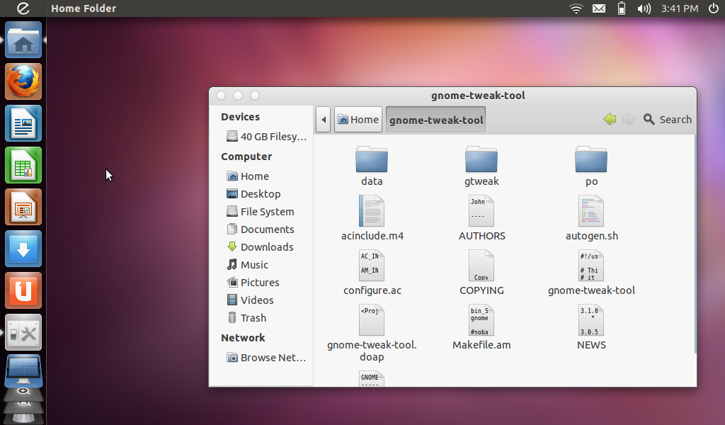Open the workspace switcher in the launcher
The height and width of the screenshot is (425, 725).
23,370
